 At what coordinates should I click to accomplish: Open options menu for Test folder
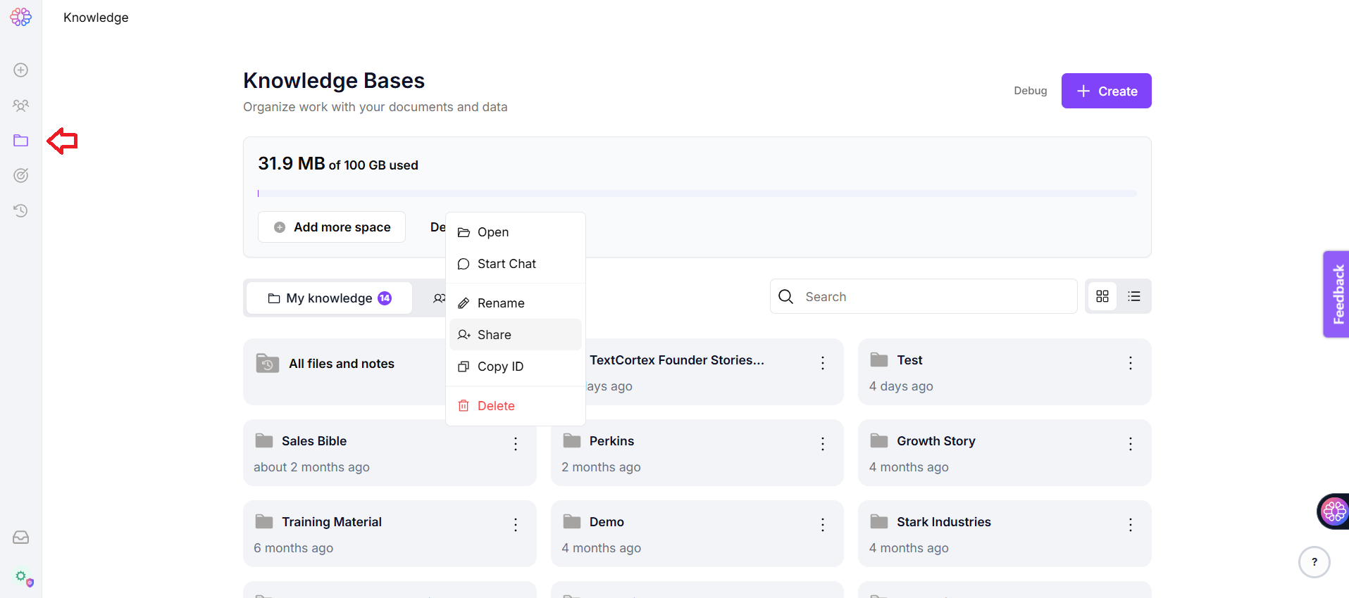tap(1130, 363)
